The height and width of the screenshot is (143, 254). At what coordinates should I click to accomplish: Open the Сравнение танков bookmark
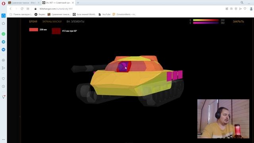click(59, 14)
